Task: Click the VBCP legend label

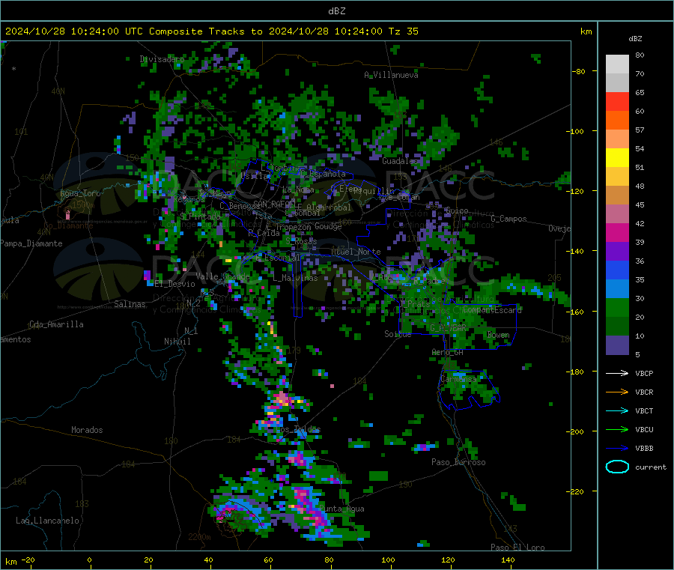Action: click(644, 373)
